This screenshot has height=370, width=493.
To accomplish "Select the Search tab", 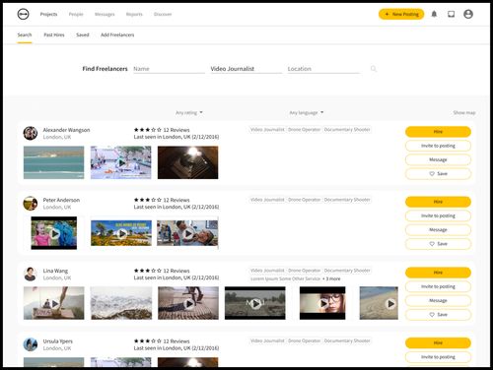I will point(25,34).
